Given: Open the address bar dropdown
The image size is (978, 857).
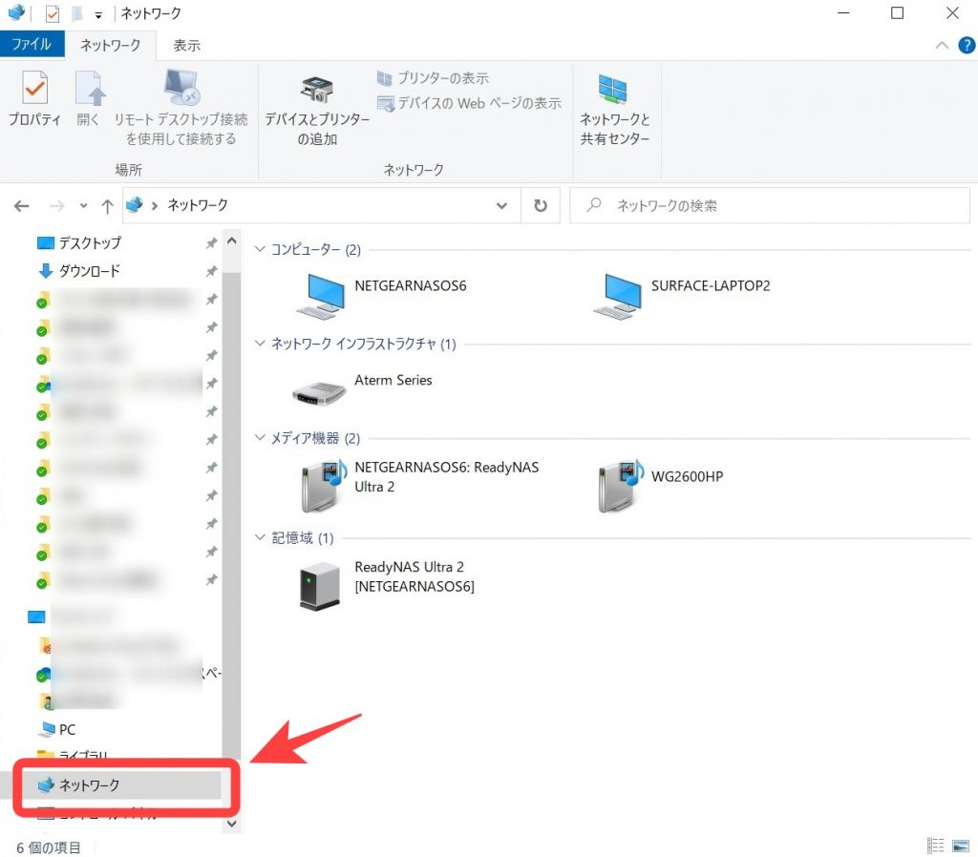Looking at the screenshot, I should pyautogui.click(x=500, y=205).
